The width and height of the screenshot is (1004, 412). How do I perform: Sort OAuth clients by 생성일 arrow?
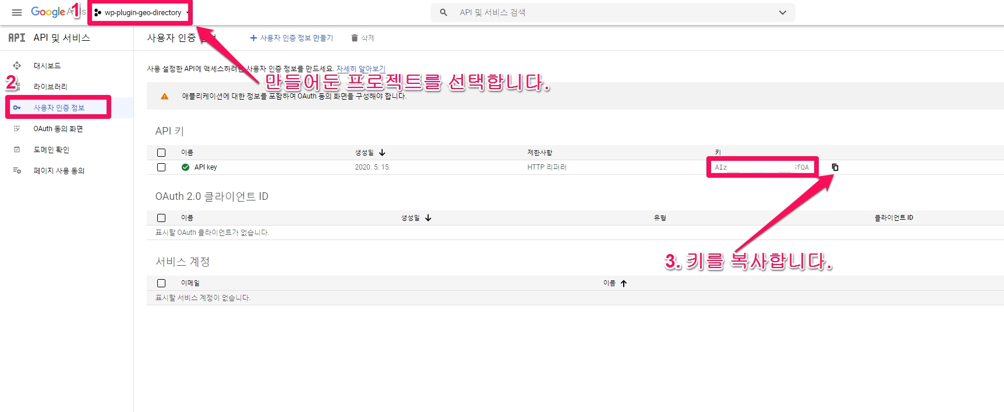point(428,218)
